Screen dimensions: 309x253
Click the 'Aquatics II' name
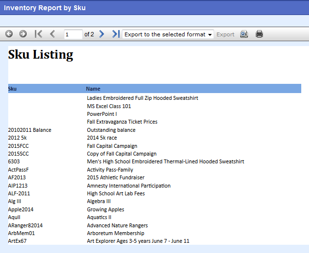(99, 217)
